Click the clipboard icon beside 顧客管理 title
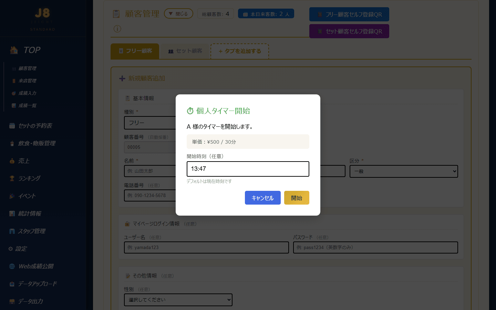This screenshot has height=310, width=496. [x=116, y=14]
